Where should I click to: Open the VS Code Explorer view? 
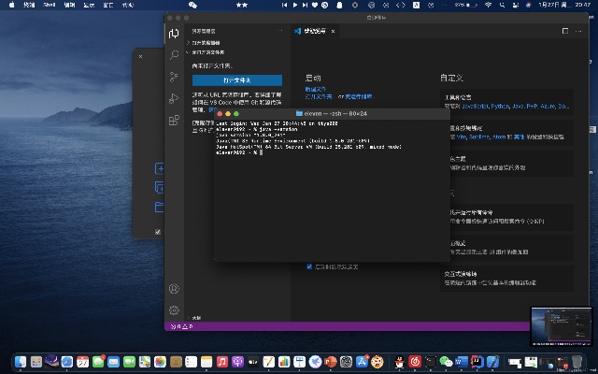[x=174, y=34]
